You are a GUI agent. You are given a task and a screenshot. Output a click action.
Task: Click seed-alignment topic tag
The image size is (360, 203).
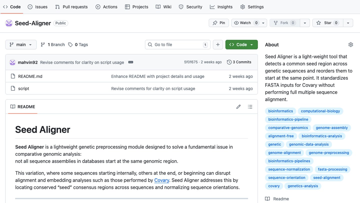tap(327, 178)
